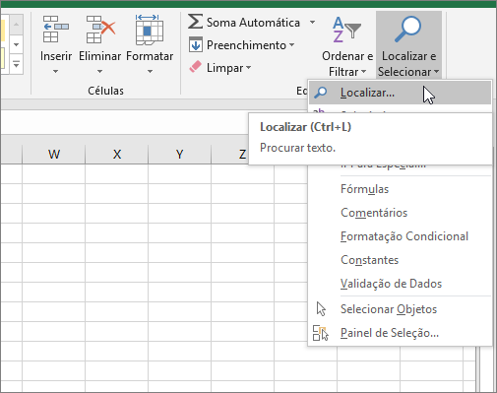
Task: Choose Fórmulas from the menu
Action: [x=401, y=189]
